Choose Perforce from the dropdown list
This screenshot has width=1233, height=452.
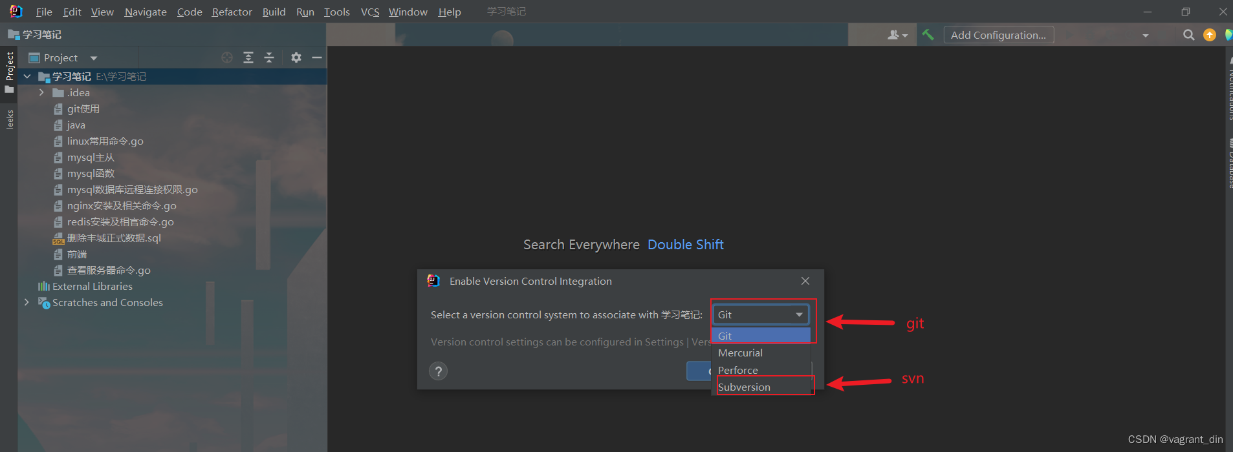(761, 370)
